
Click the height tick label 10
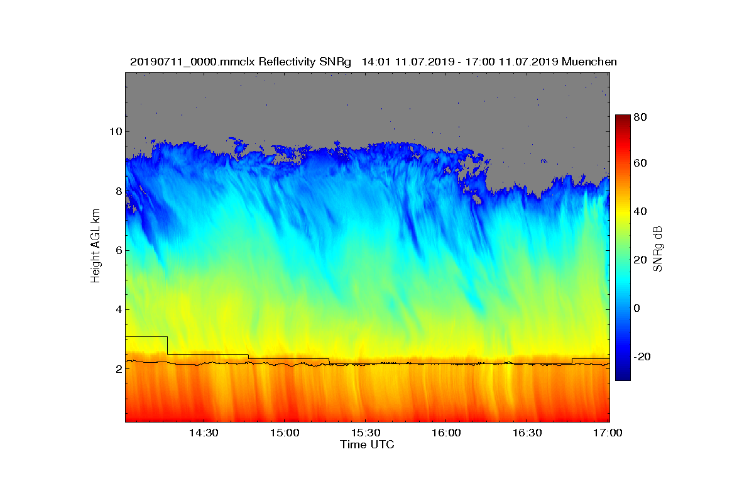click(x=114, y=131)
